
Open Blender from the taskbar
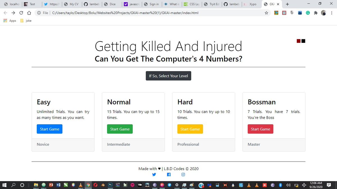point(103,185)
